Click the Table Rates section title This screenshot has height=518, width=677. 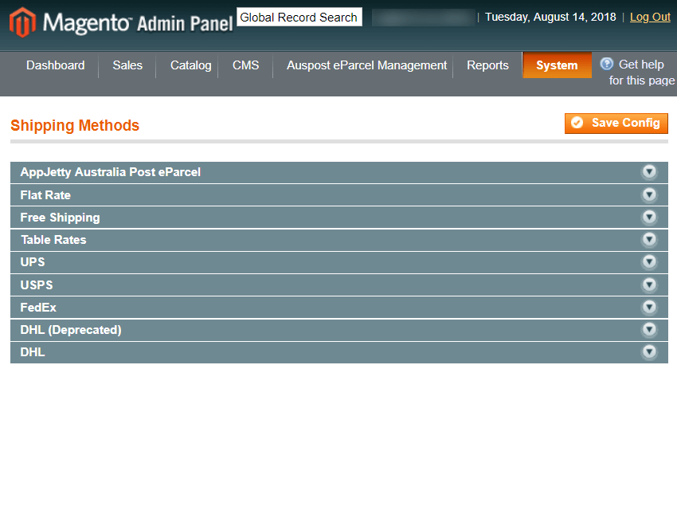pos(53,240)
